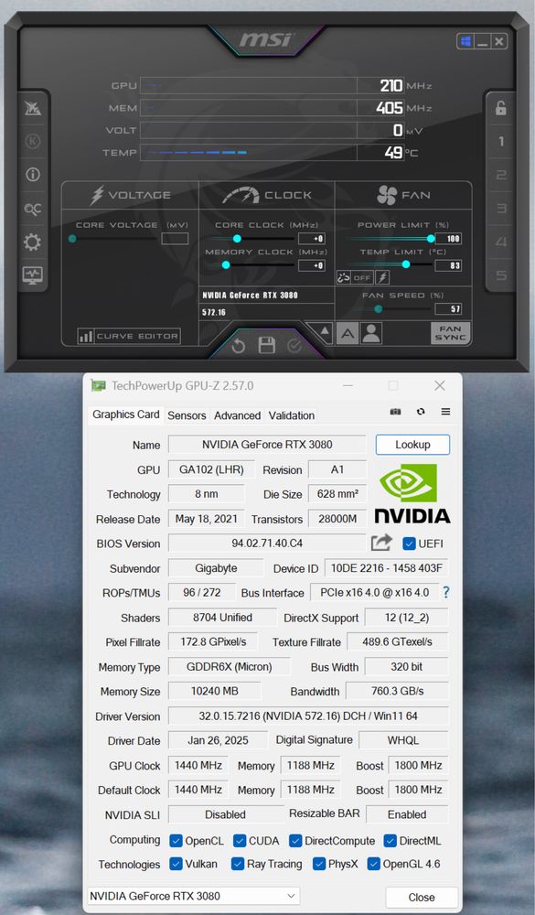Toggle the OpenCL checkbox

176,840
